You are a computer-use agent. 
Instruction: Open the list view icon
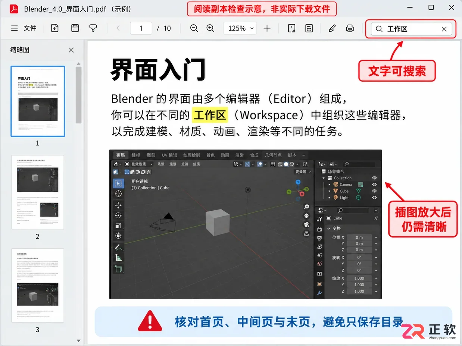(309, 28)
